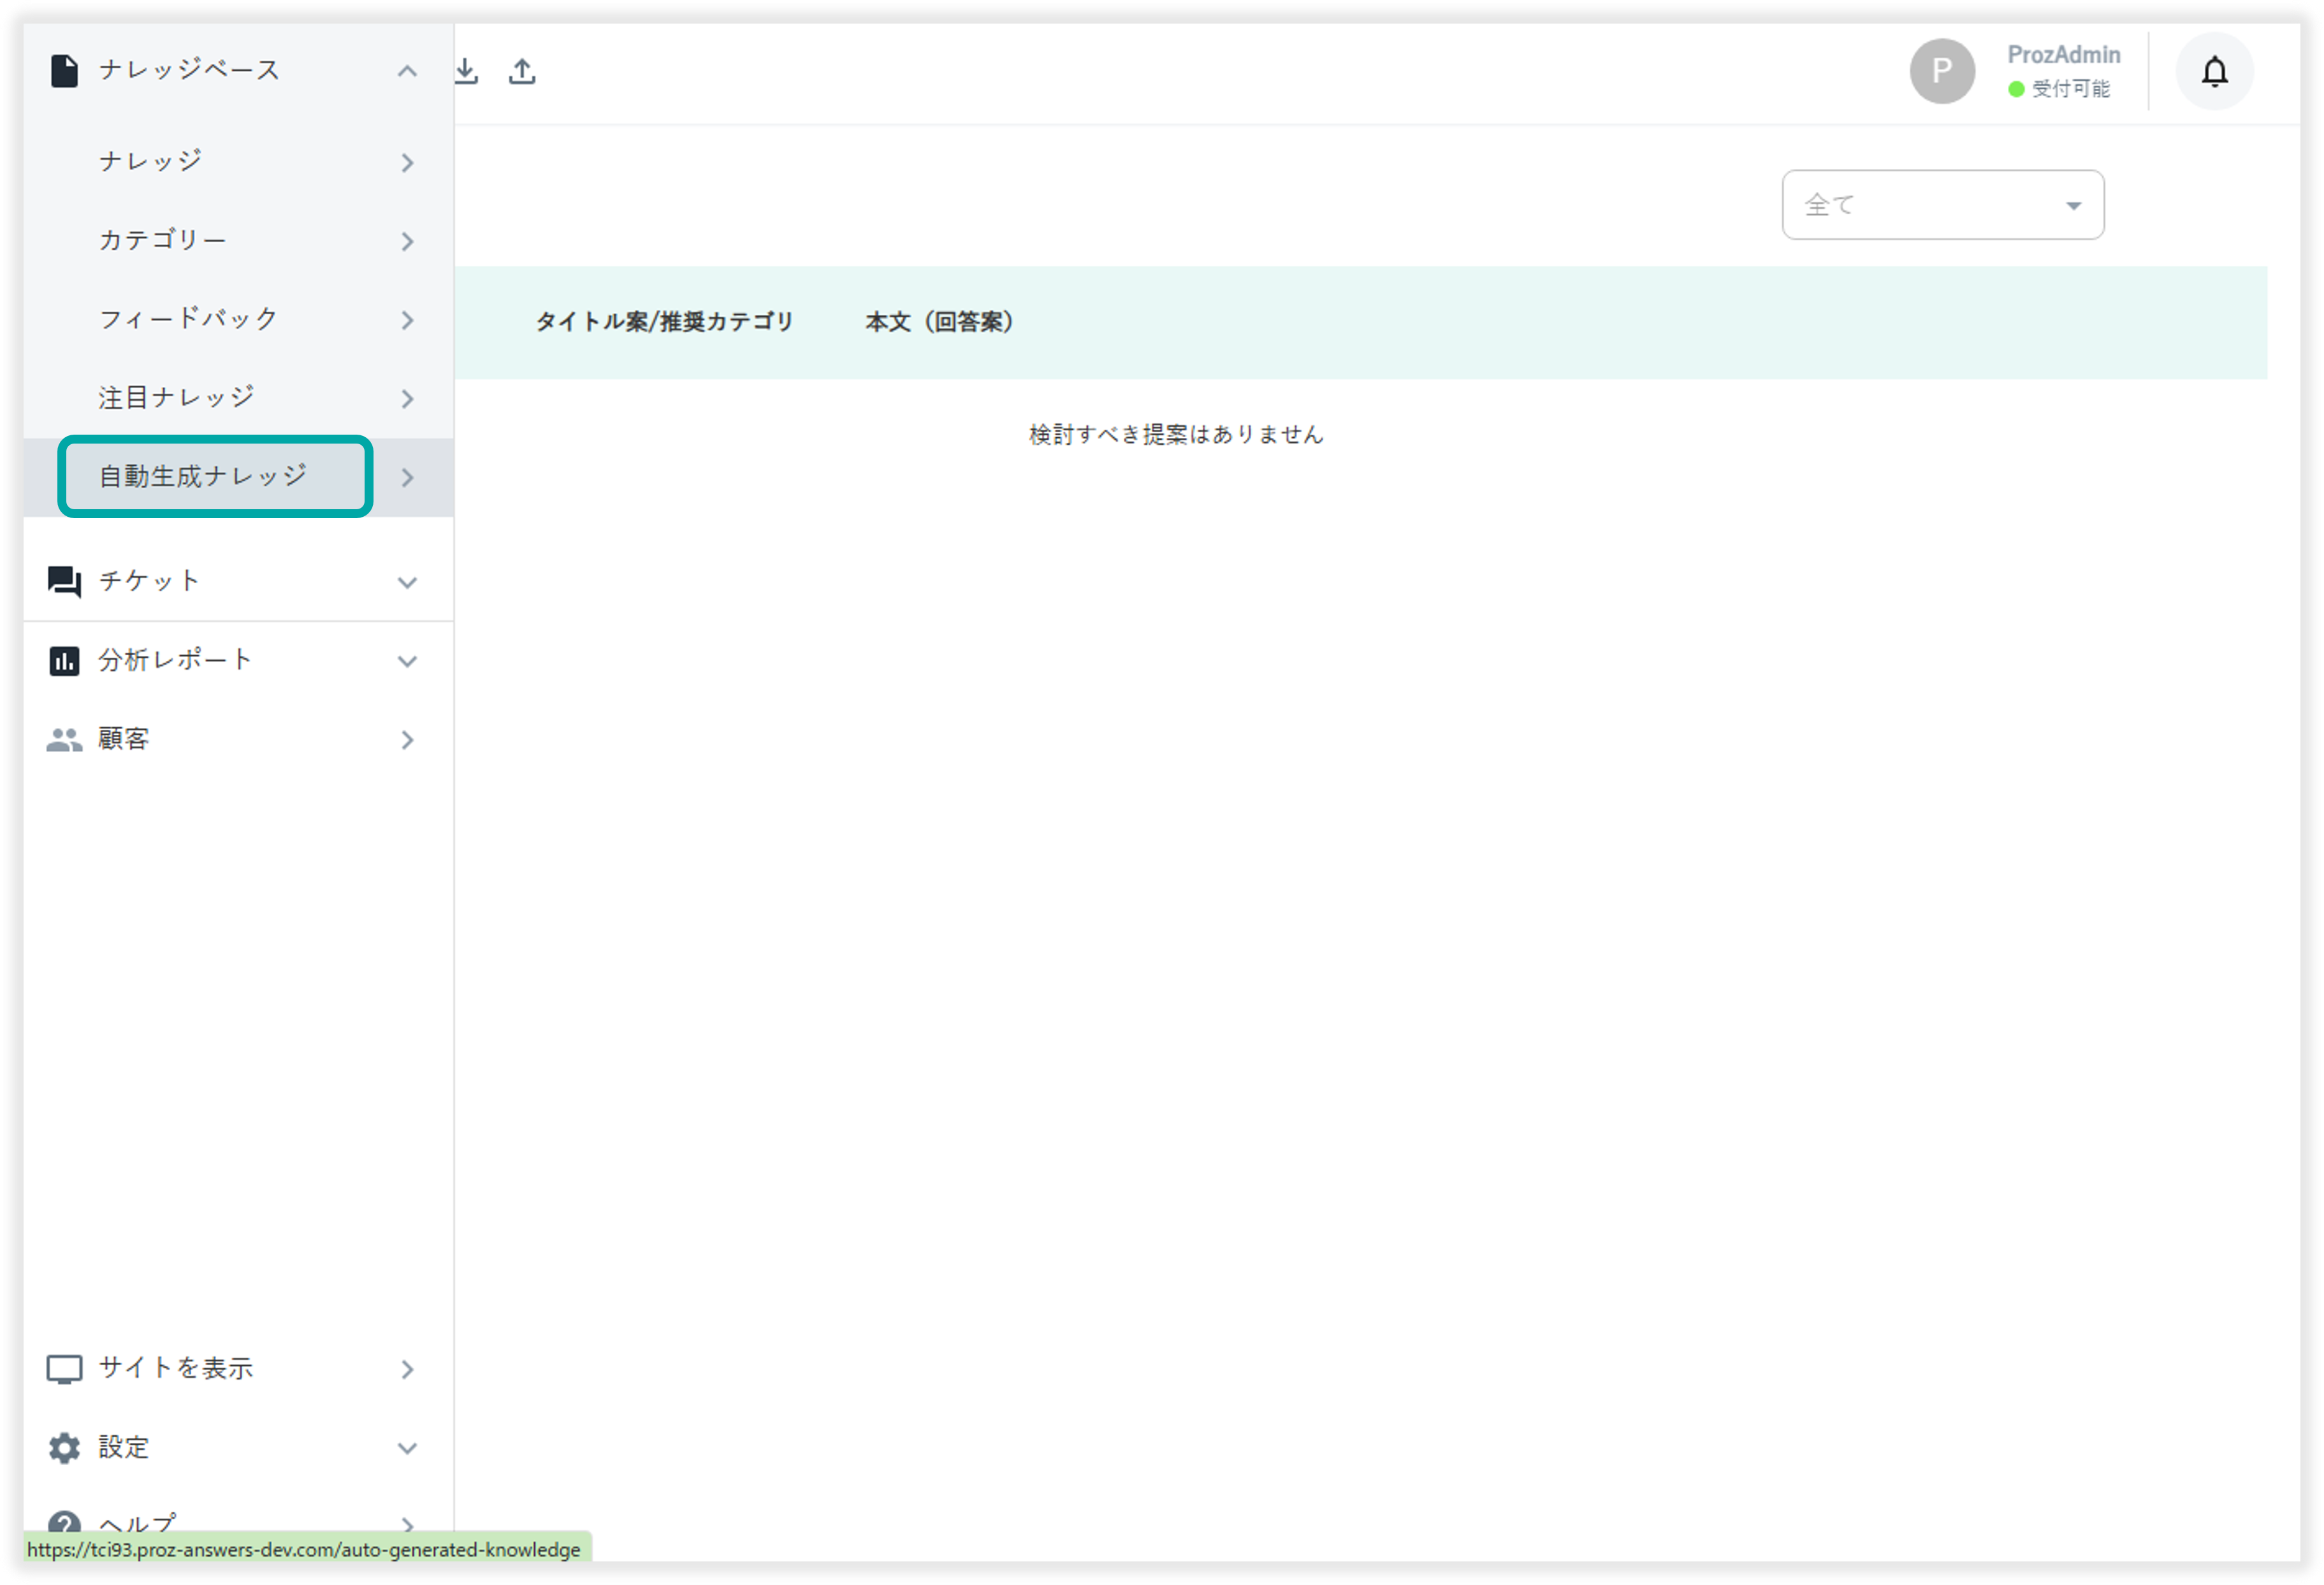Click the arrow beside サイトを表示

pyautogui.click(x=407, y=1369)
